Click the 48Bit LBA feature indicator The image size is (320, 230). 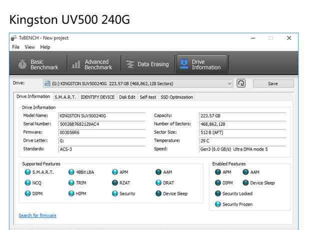point(71,172)
